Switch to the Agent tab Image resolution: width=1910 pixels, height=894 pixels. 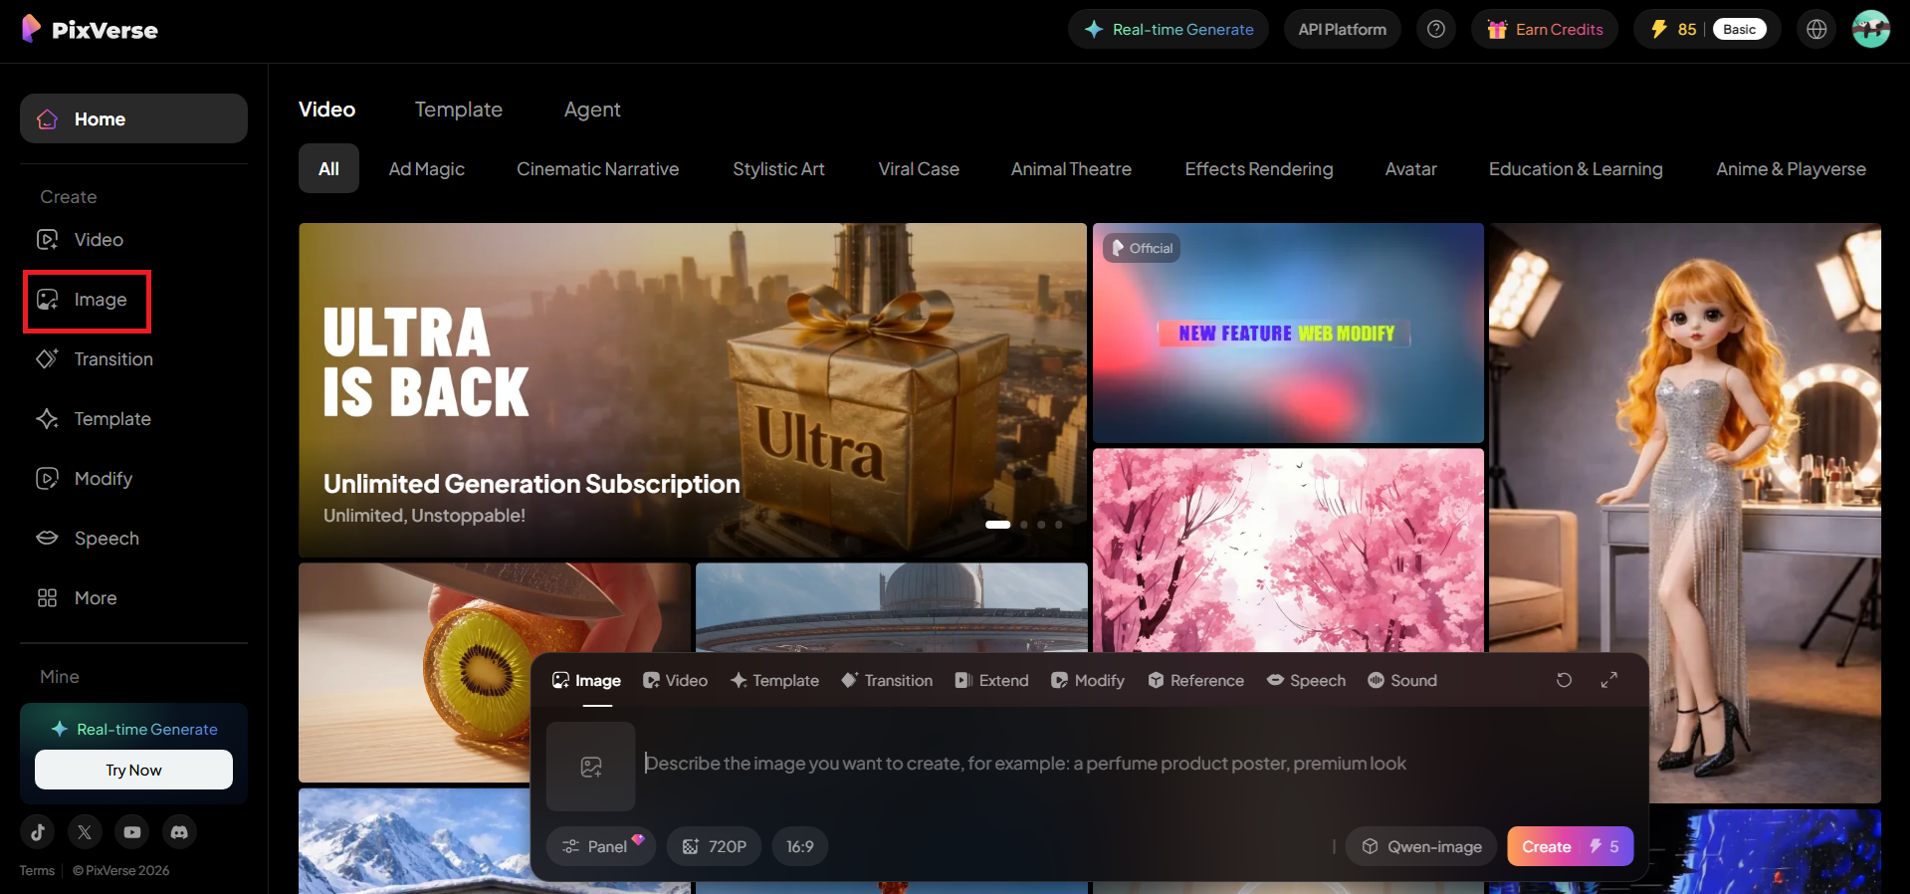point(592,110)
